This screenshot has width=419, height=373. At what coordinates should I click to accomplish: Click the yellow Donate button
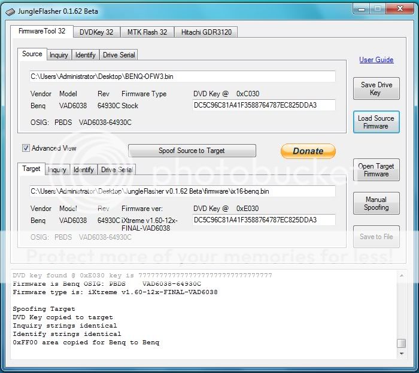pyautogui.click(x=308, y=151)
